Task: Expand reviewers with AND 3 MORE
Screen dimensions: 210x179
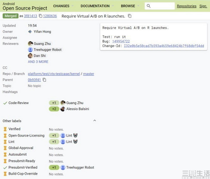Action: [38, 62]
